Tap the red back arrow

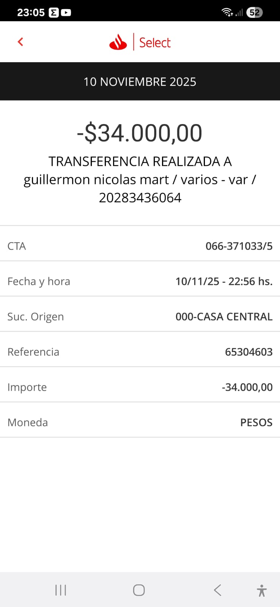pos(20,42)
